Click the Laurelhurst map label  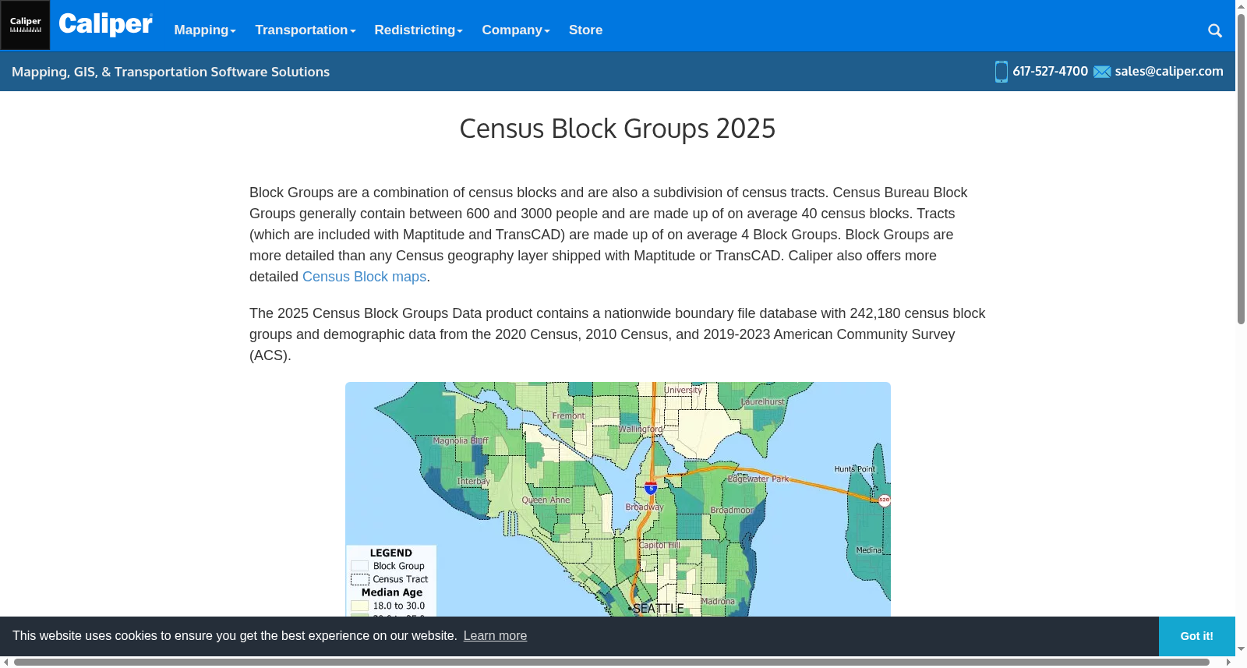coord(762,401)
